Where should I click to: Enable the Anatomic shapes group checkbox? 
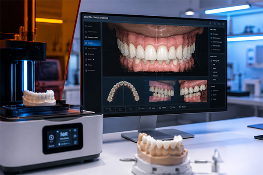211,42
